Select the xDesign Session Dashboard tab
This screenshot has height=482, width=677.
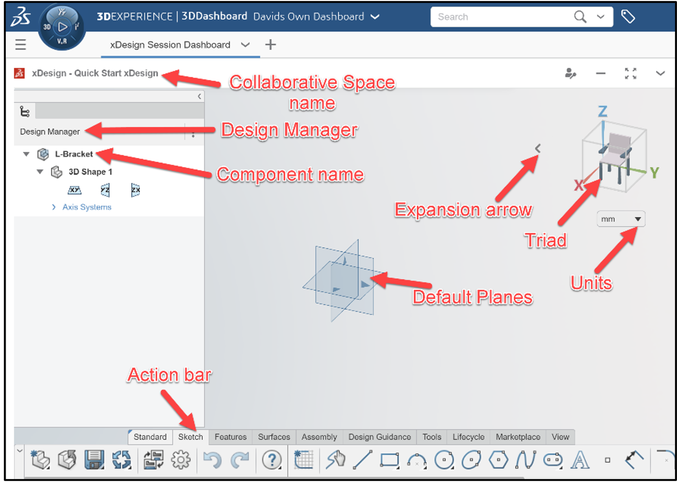point(169,45)
